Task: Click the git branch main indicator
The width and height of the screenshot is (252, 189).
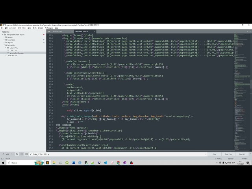Action: 218,159
